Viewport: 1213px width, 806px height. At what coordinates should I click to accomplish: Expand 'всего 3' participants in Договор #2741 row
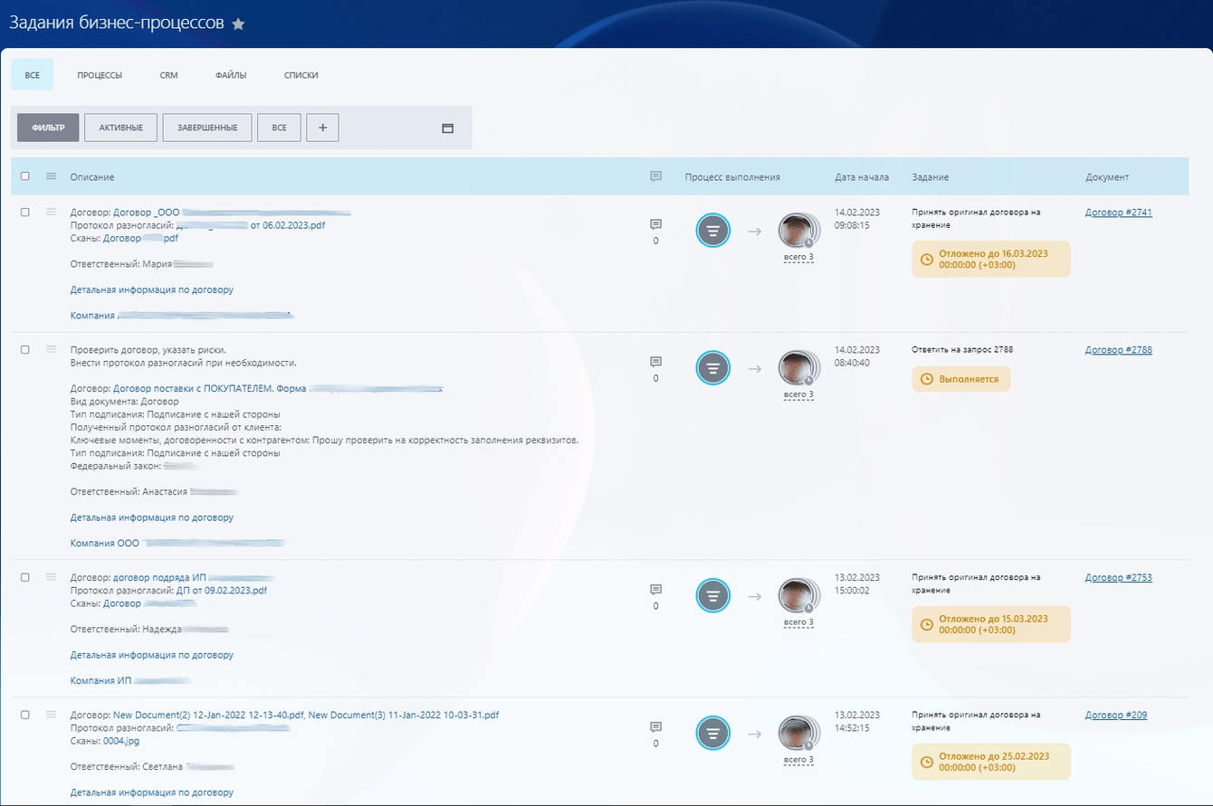point(798,257)
